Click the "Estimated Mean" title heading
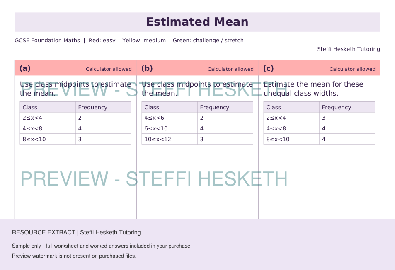This screenshot has height=270, width=395. (x=197, y=22)
